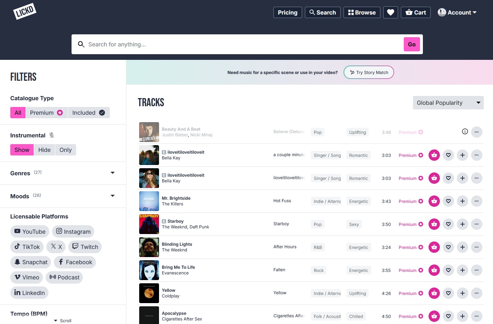
Task: Select the Facebook platform chip
Action: point(75,262)
